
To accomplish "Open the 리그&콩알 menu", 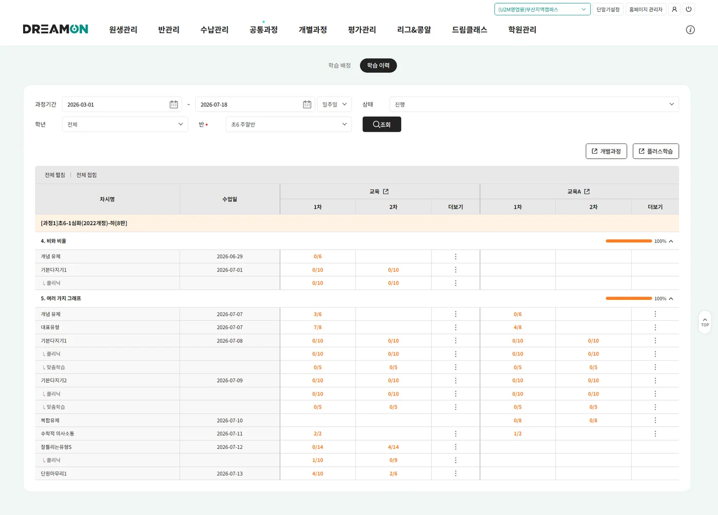I will tap(414, 30).
